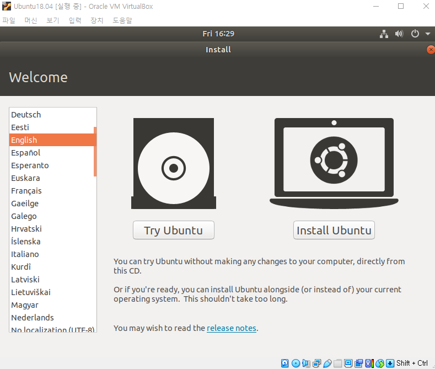Screen dimensions: 435x369
Task: Select Español in the language list
Action: pyautogui.click(x=52, y=153)
